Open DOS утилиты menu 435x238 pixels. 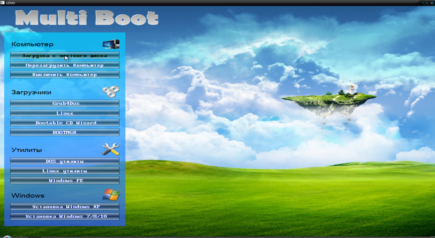(x=65, y=161)
